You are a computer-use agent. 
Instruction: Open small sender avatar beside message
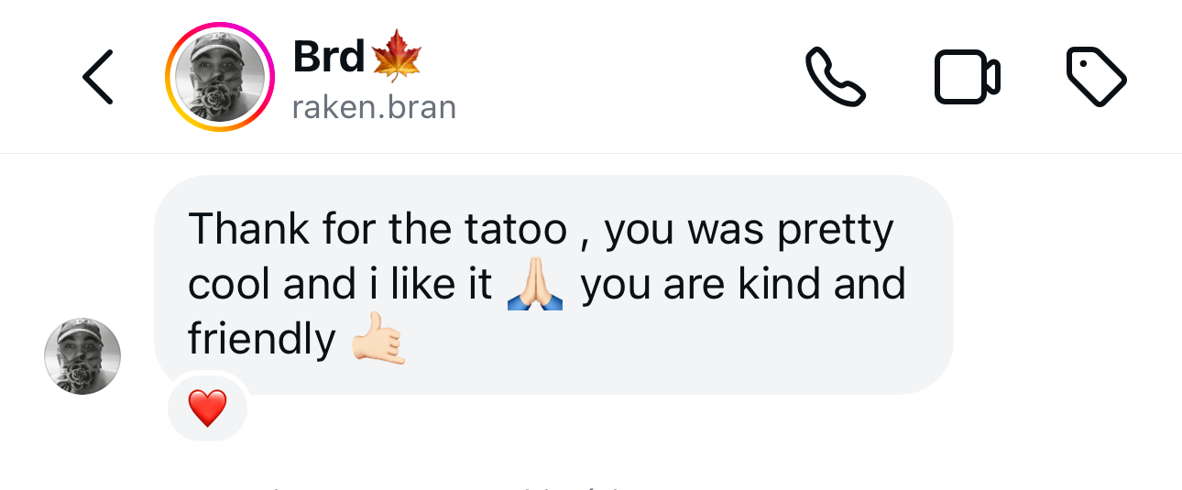(x=82, y=356)
